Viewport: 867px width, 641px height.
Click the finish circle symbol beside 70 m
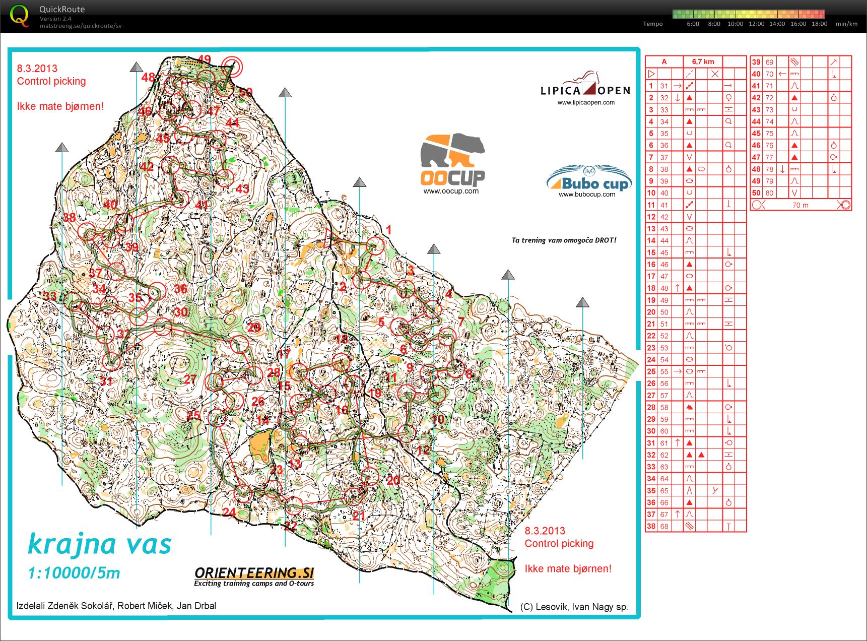point(845,205)
